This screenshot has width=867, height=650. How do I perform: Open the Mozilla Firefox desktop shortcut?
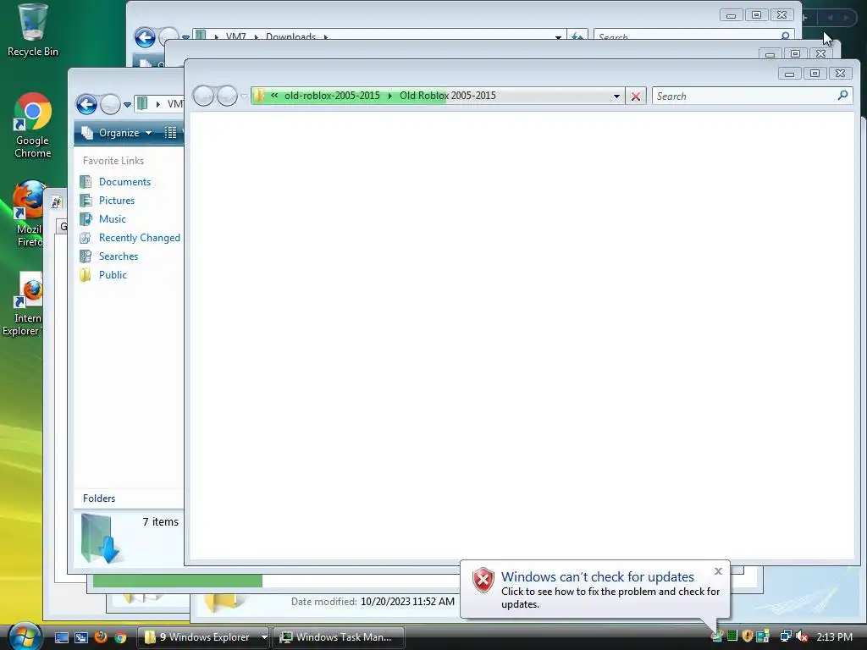(x=30, y=214)
